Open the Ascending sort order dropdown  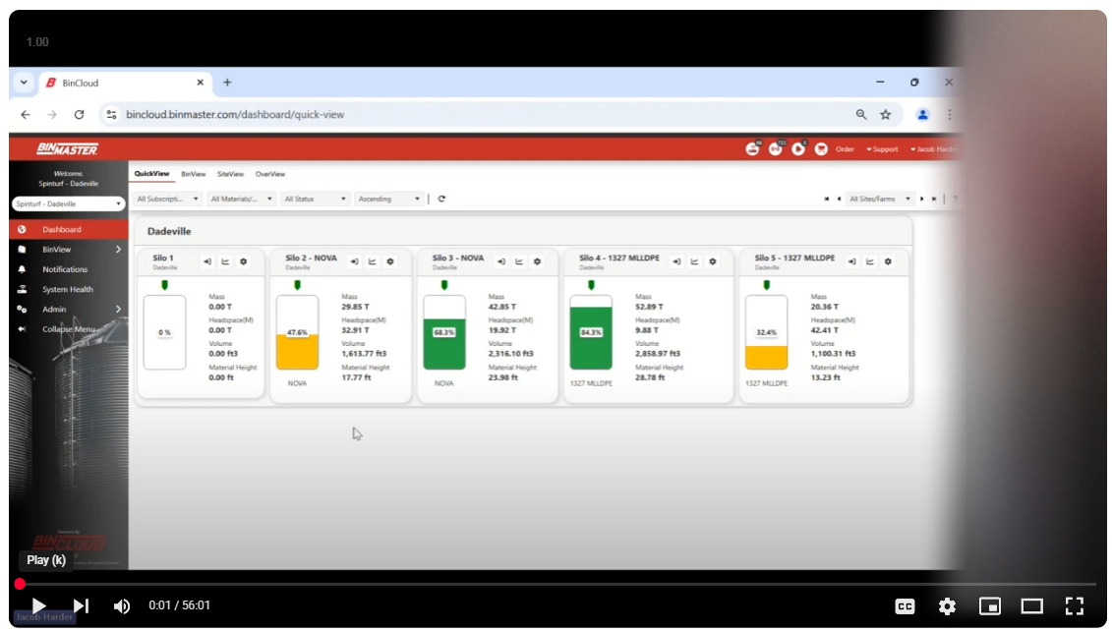coord(388,200)
